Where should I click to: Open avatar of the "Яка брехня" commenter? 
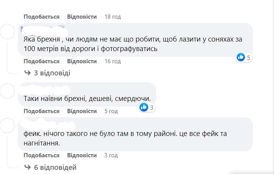coord(7,32)
